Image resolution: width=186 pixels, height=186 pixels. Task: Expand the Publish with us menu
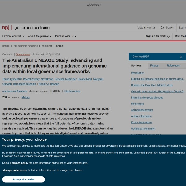click(x=66, y=36)
